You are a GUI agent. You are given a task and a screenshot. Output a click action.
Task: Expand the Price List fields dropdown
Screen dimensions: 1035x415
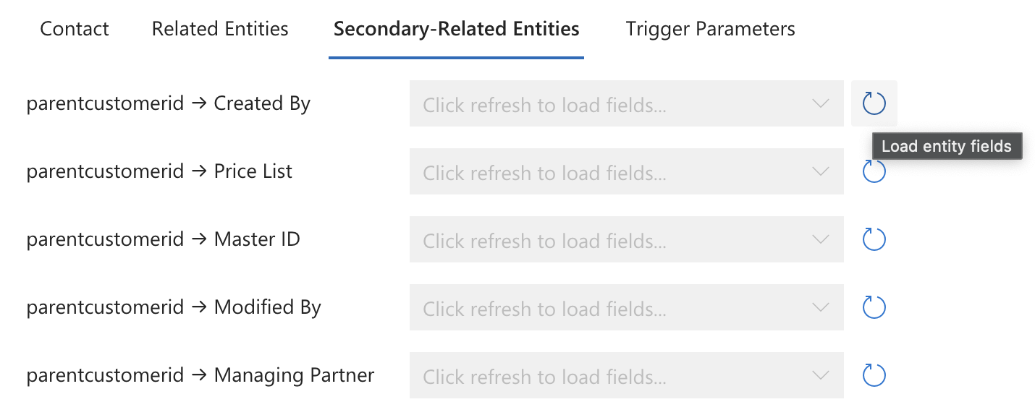626,171
